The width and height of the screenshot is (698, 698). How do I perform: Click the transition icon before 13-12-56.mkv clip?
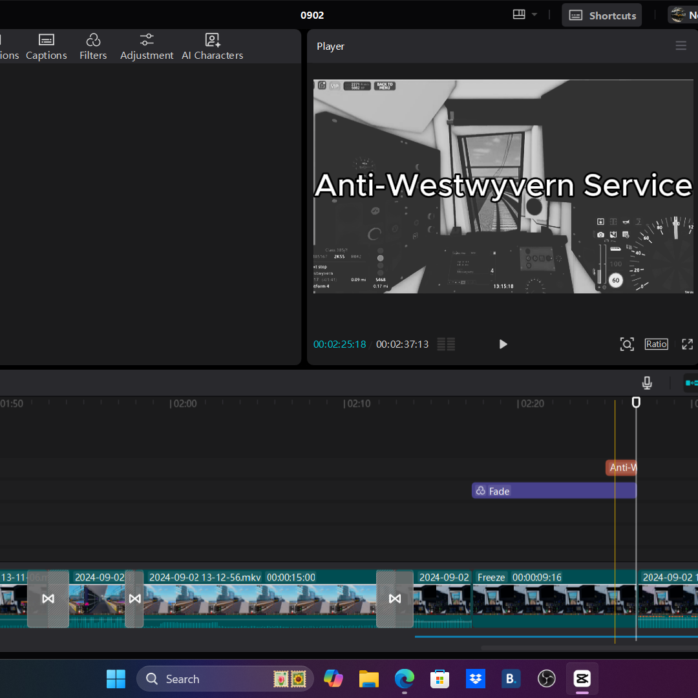tap(134, 599)
